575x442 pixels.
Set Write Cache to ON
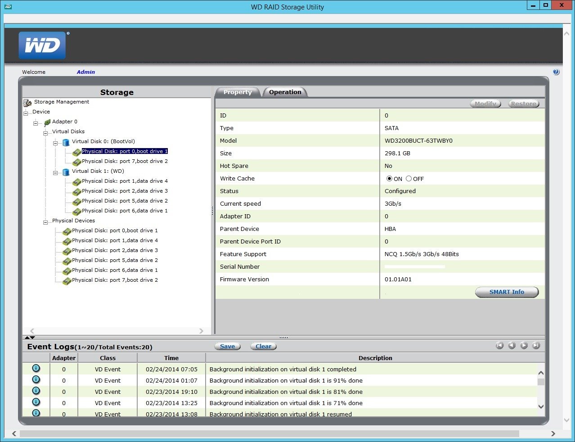click(389, 179)
